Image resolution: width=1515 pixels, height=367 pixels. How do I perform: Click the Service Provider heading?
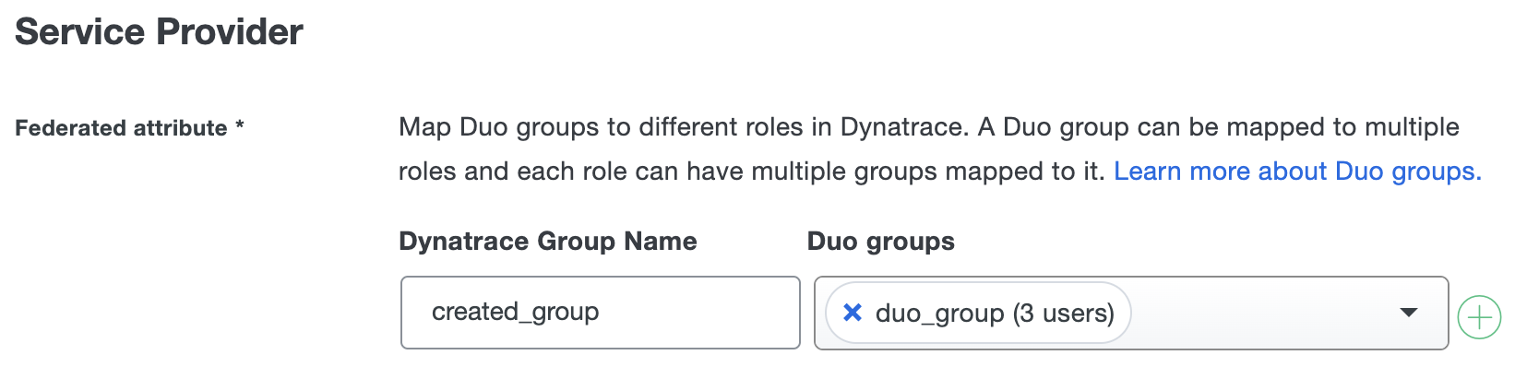click(x=159, y=32)
